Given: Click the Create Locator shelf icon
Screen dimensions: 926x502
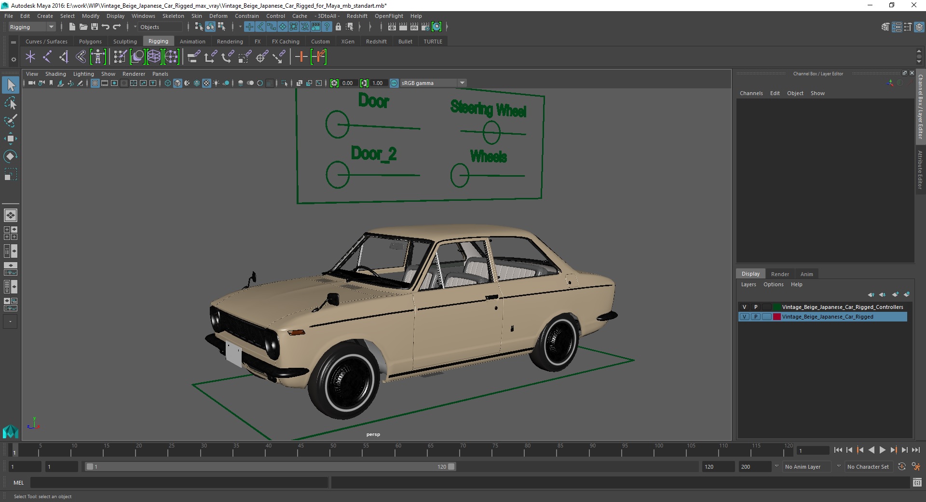Looking at the screenshot, I should click(x=30, y=57).
